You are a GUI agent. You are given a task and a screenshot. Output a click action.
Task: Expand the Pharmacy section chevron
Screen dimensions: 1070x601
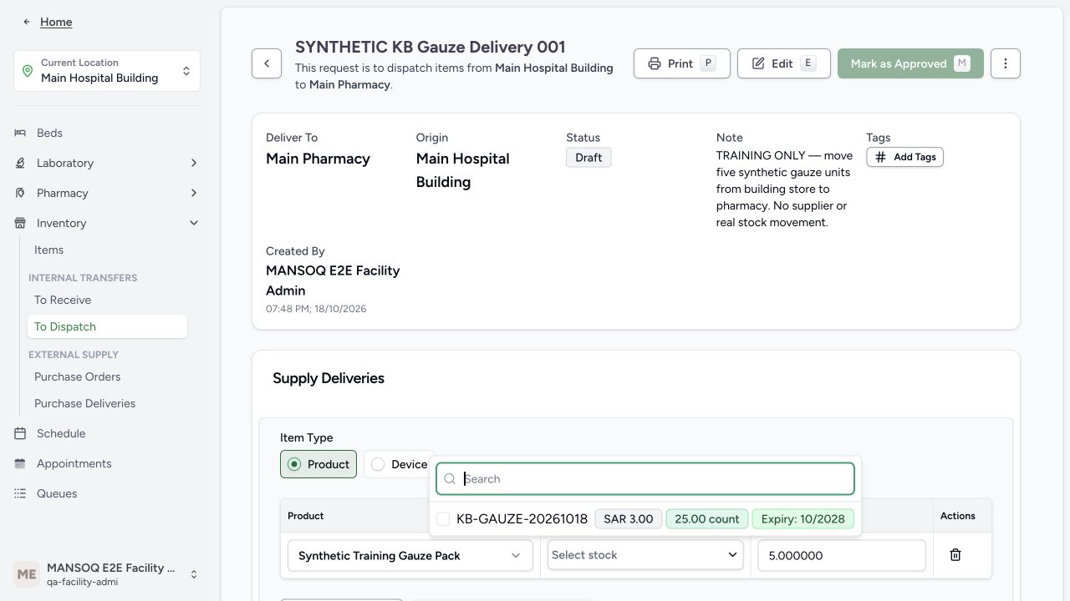point(194,193)
